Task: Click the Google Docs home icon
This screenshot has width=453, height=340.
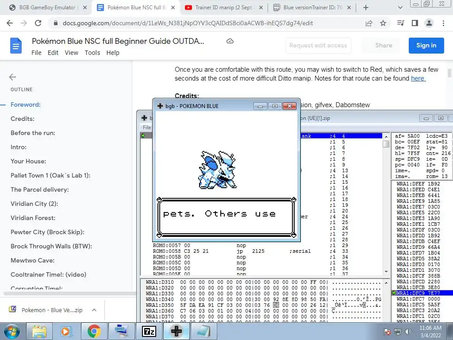Action: coord(16,46)
